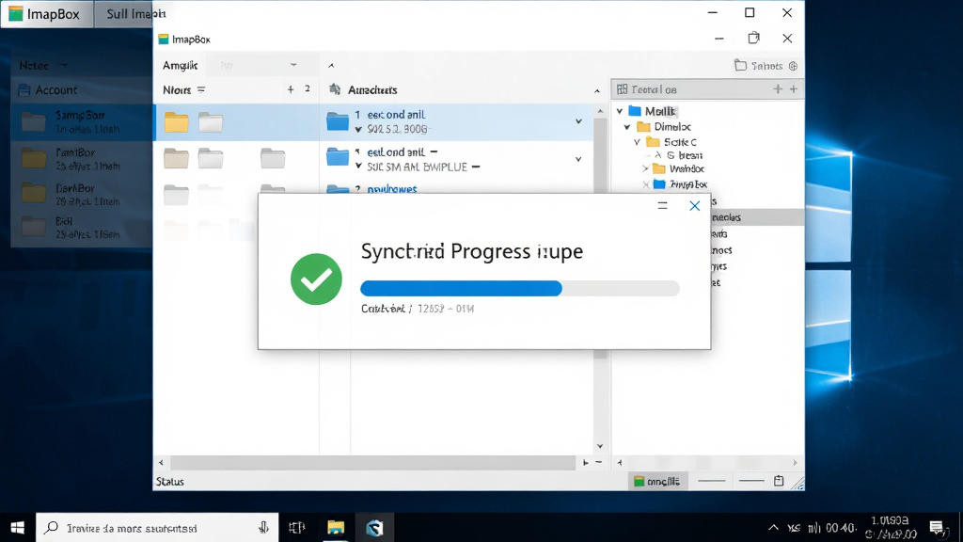The image size is (963, 542).
Task: Show hidden system tray icons
Action: [773, 527]
